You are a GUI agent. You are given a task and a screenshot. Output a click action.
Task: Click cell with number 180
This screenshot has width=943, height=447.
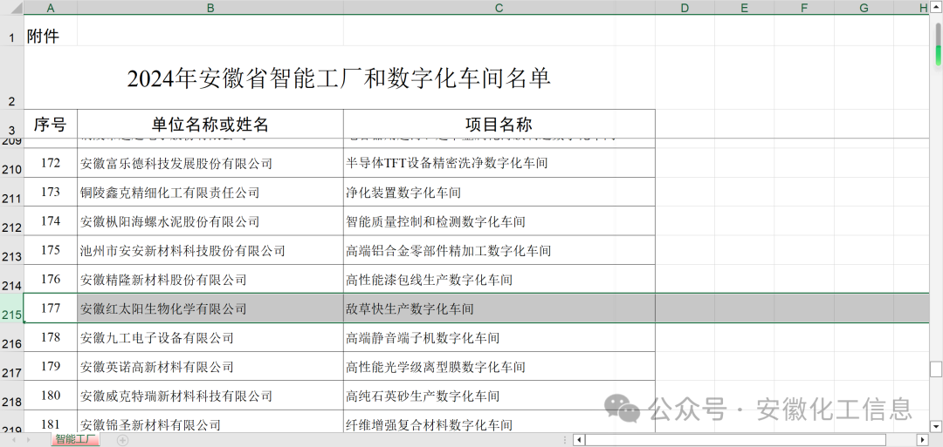tap(51, 396)
